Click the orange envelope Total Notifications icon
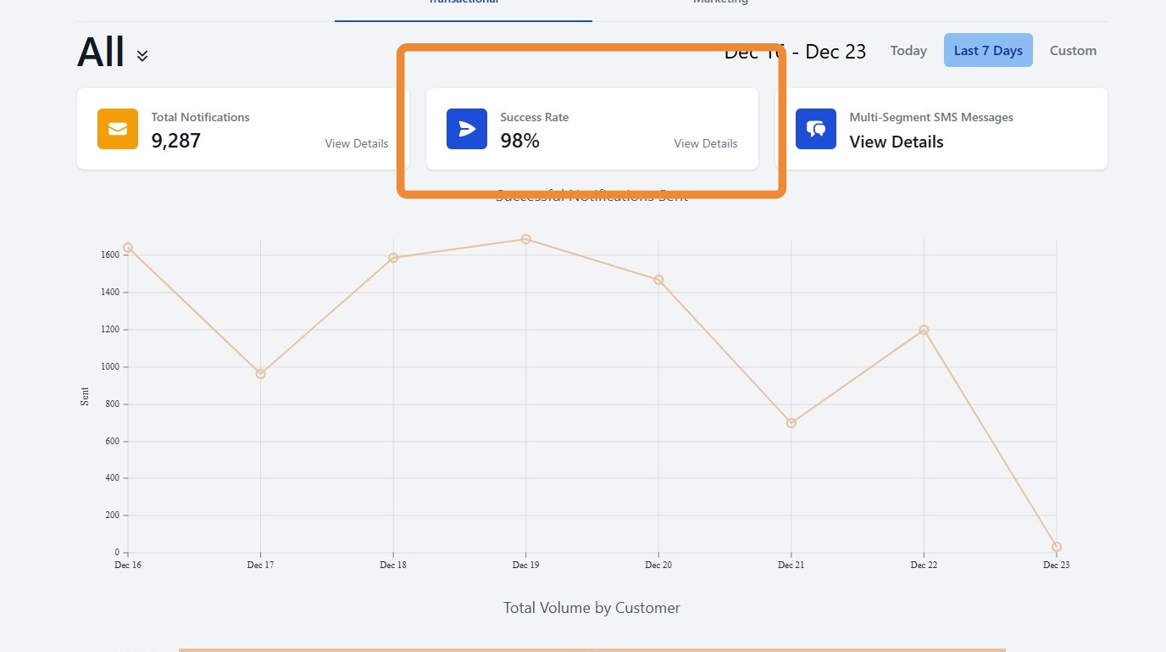 coord(118,129)
